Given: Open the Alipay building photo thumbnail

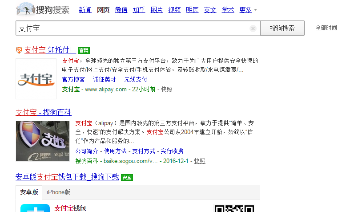Looking at the screenshot, I should tap(43, 141).
